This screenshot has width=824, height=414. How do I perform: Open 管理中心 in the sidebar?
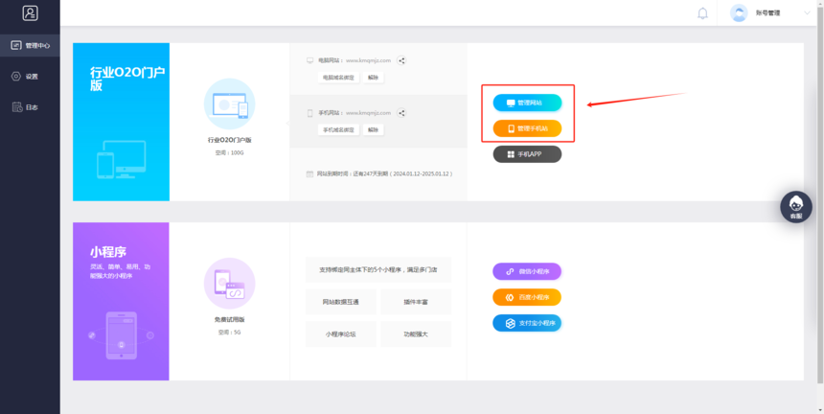pos(30,45)
